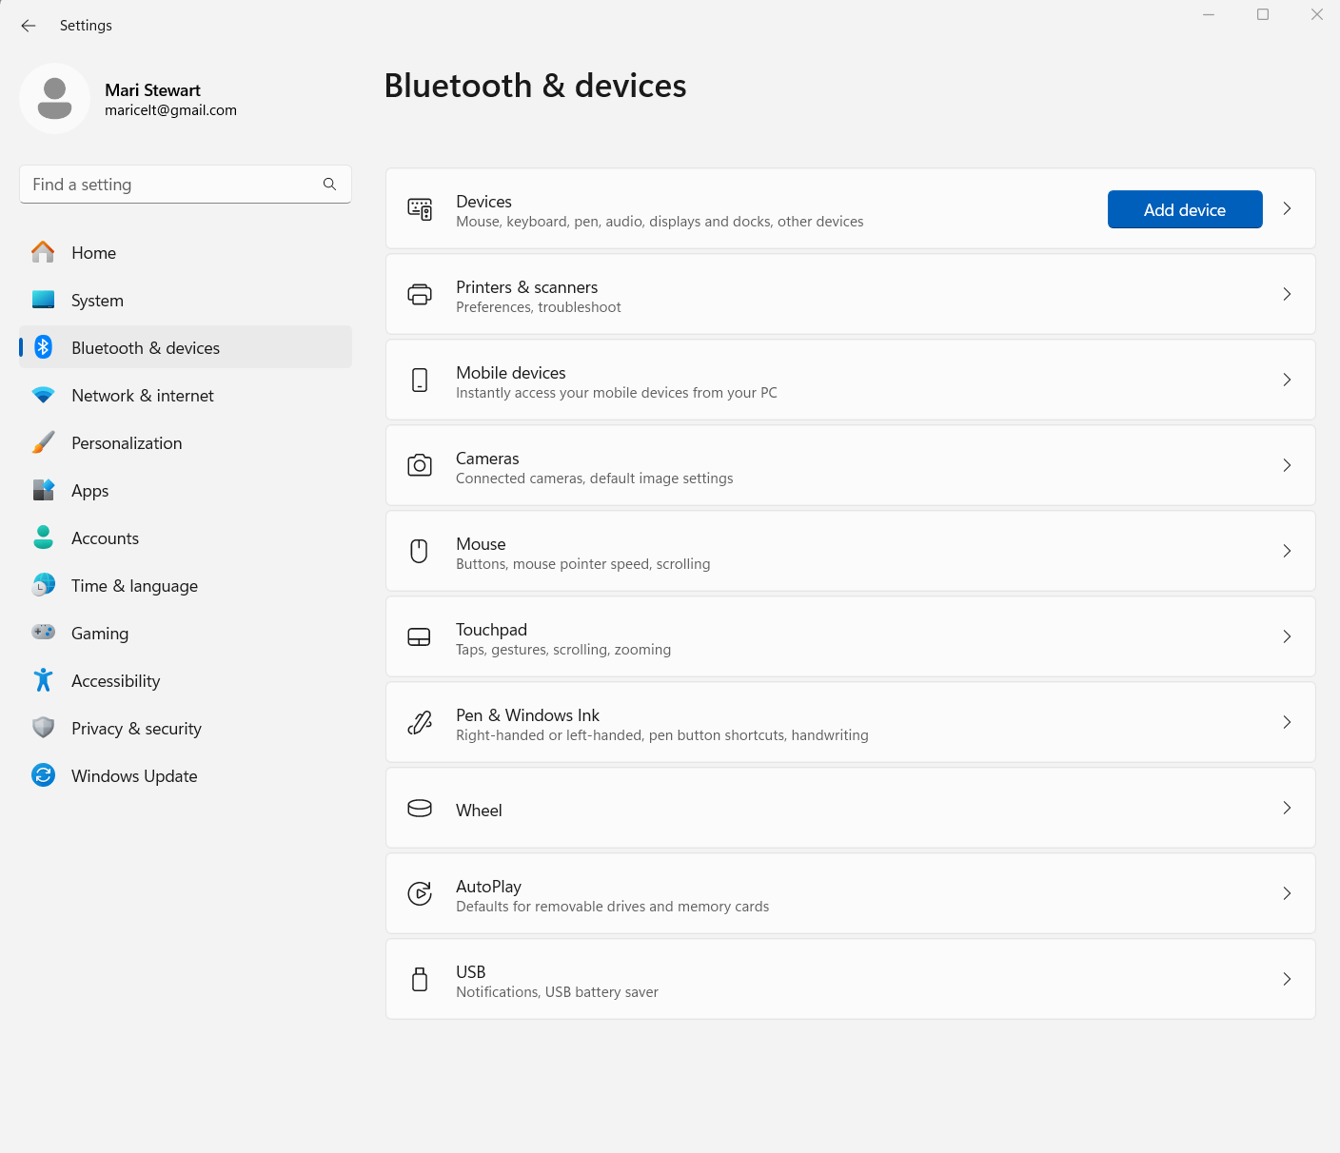Image resolution: width=1340 pixels, height=1153 pixels.
Task: Go to Home in the sidebar
Action: pos(186,252)
